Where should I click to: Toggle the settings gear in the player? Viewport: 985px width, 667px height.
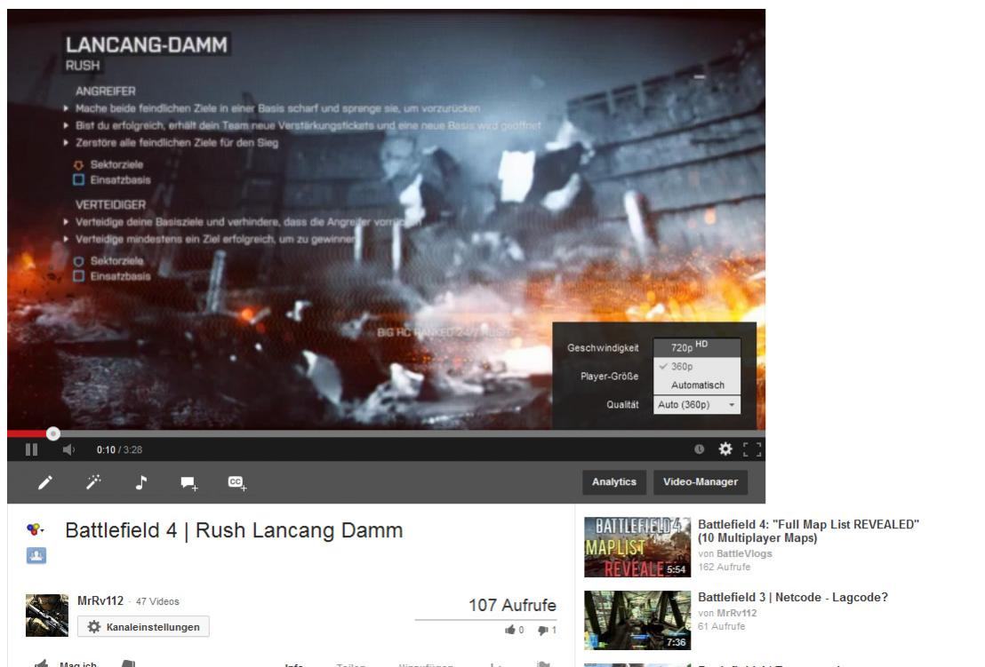tap(725, 449)
